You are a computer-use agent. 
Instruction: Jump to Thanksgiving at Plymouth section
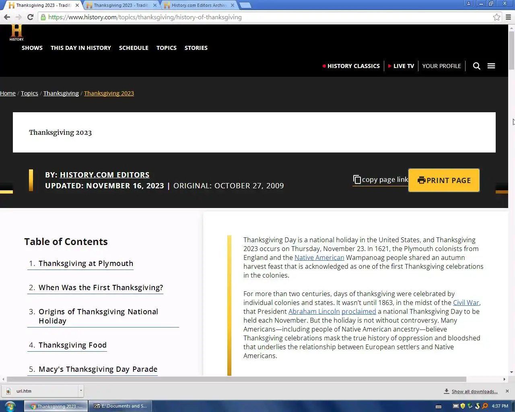pyautogui.click(x=86, y=264)
